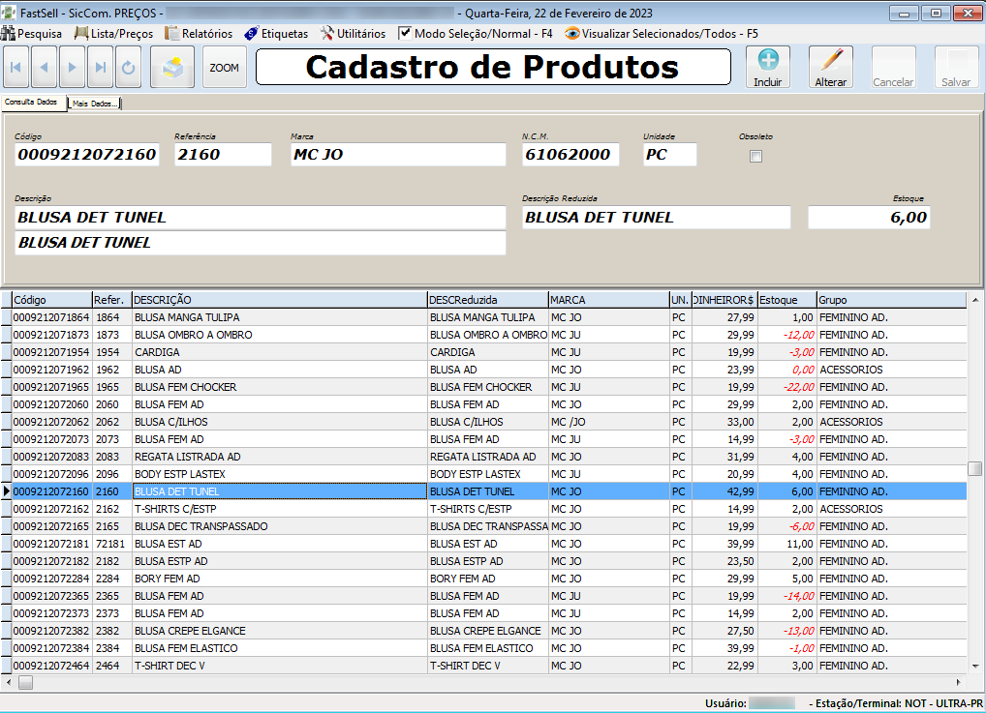
Task: Enable the Obsoleto checkbox
Action: pos(755,155)
